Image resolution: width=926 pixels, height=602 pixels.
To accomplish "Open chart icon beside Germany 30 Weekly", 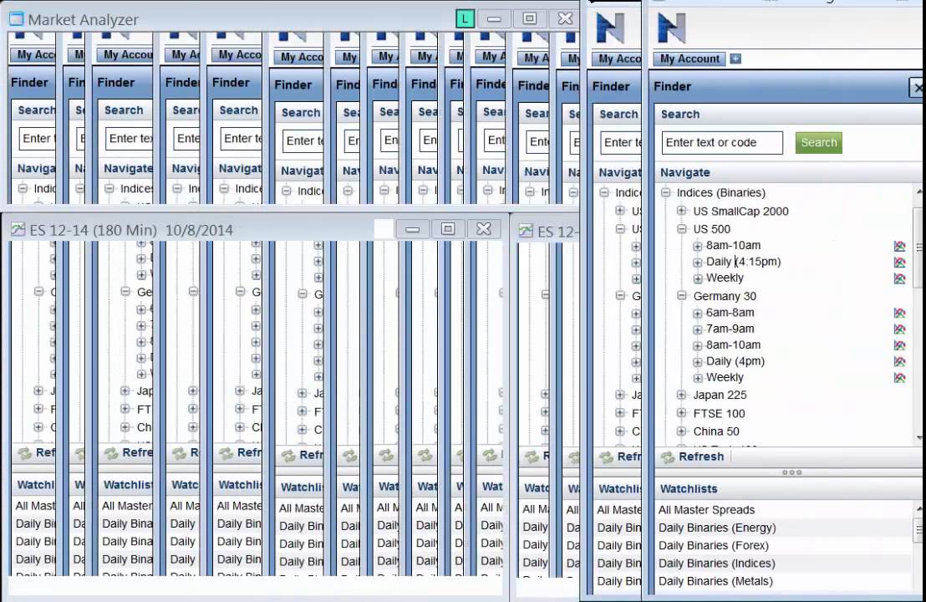I will click(899, 378).
